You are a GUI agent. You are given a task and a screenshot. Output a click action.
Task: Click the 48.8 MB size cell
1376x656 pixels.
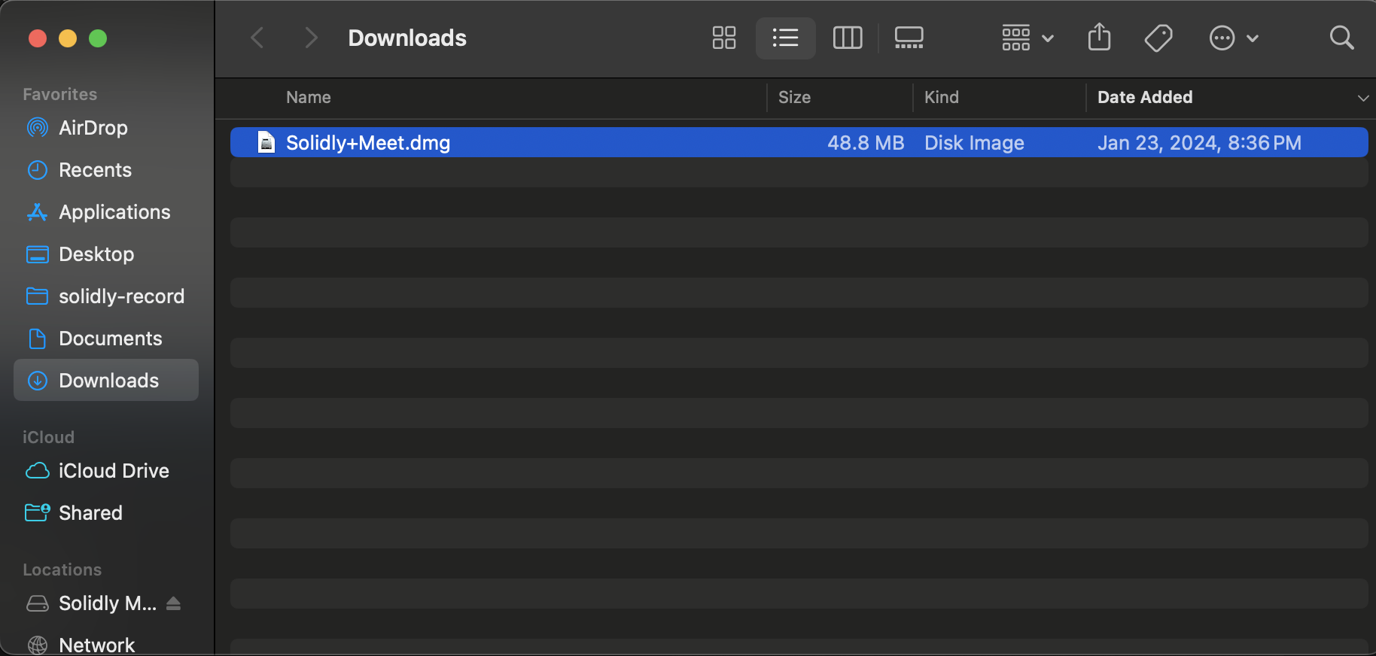point(866,142)
